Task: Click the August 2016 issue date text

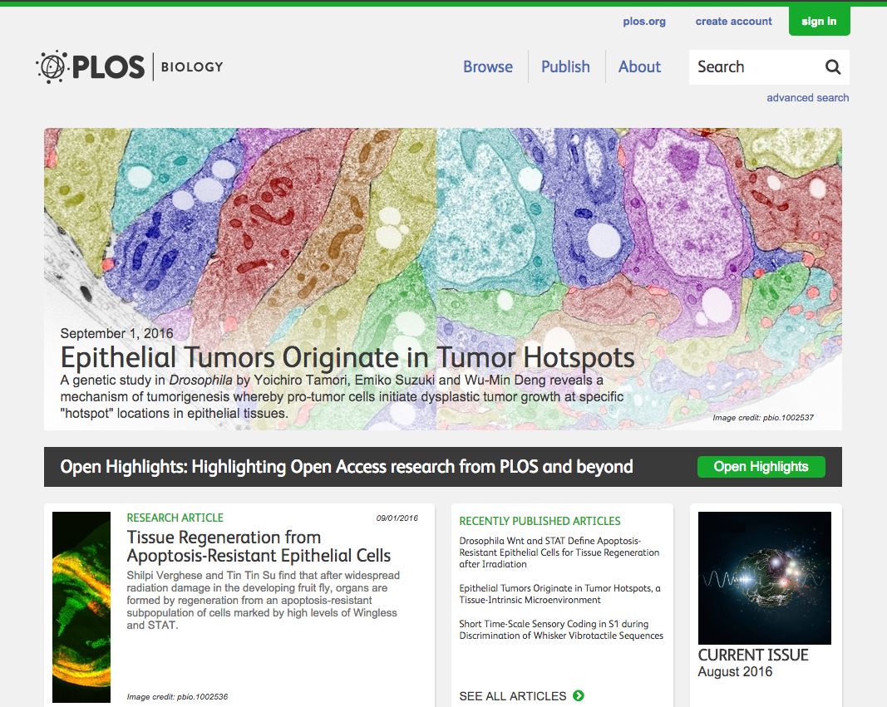Action: point(735,671)
